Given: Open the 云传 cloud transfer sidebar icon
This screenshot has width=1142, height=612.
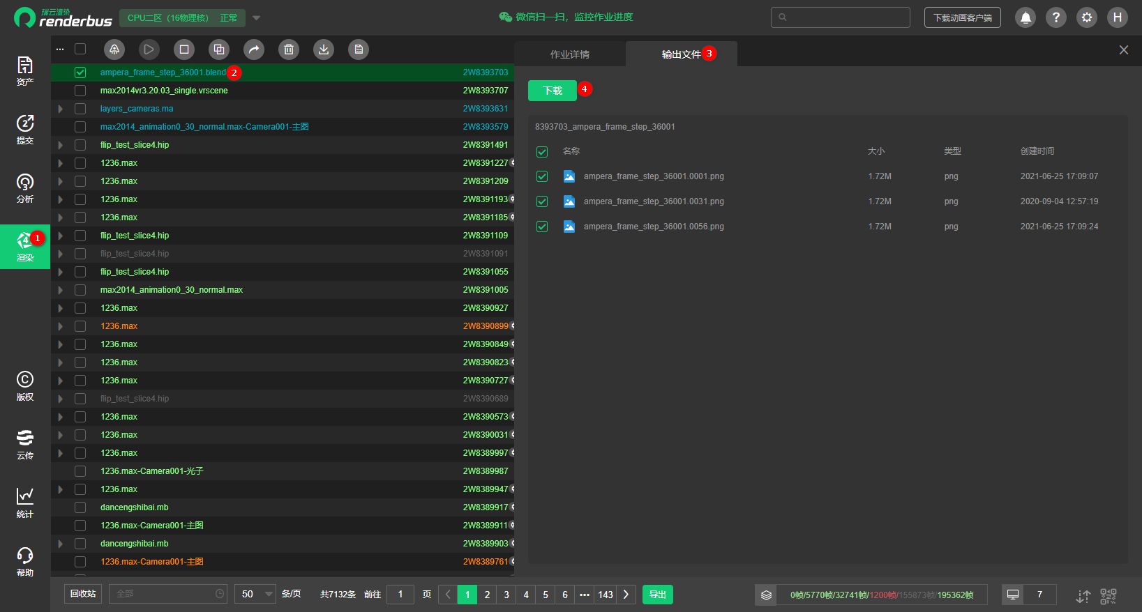Looking at the screenshot, I should click(x=25, y=445).
